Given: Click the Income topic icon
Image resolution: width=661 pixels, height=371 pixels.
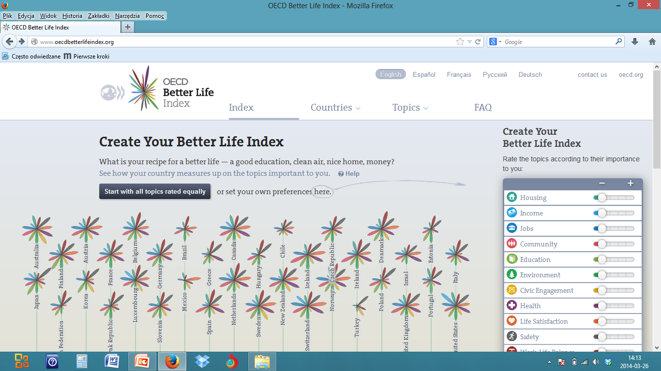Looking at the screenshot, I should pyautogui.click(x=511, y=213).
